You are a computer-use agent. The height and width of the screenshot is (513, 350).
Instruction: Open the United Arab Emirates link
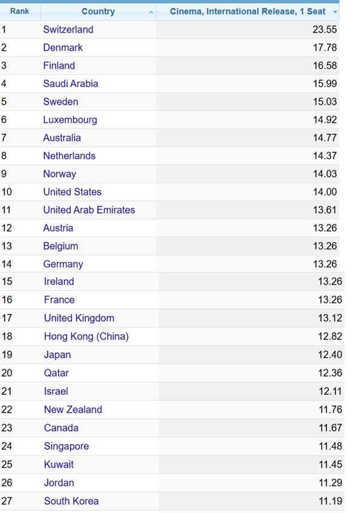(x=89, y=209)
